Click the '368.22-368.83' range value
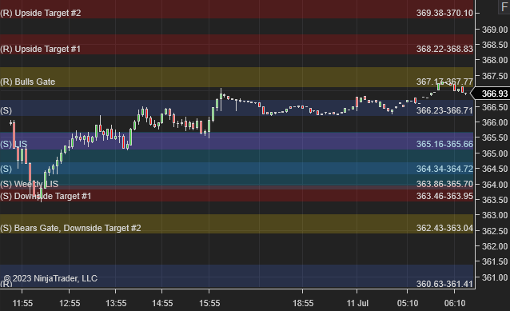The width and height of the screenshot is (510, 311). (444, 49)
